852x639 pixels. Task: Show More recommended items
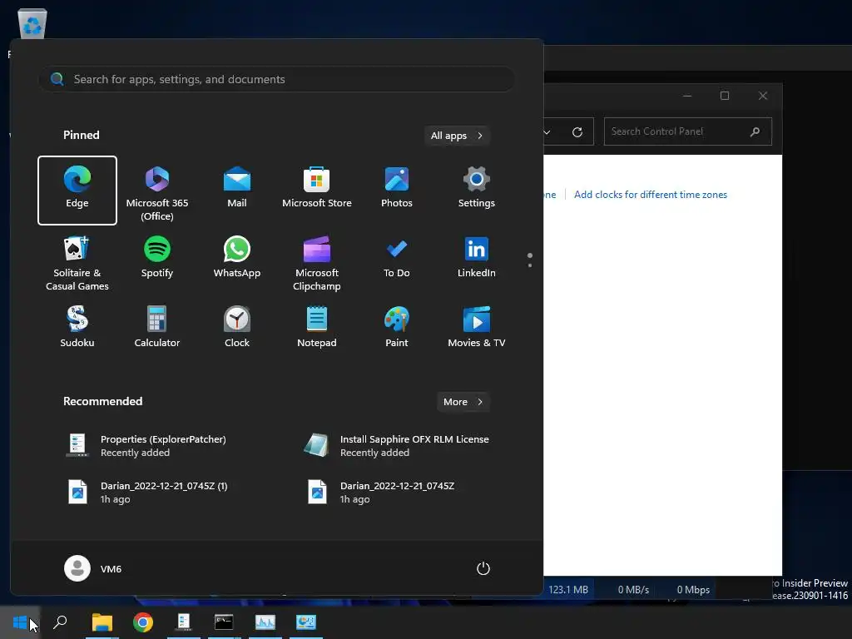pyautogui.click(x=463, y=402)
